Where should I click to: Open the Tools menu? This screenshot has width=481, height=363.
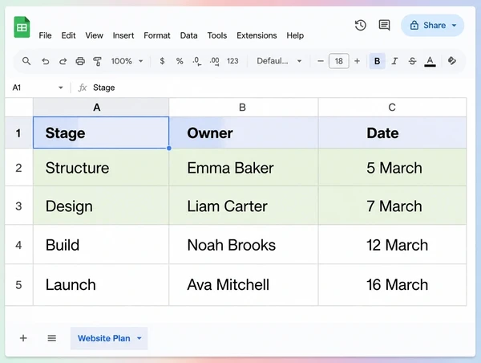[x=217, y=35]
